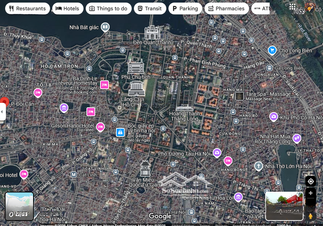The height and width of the screenshot is (226, 323).
Task: Open Gilson Hanoi Hotel pin
Action: click(100, 127)
